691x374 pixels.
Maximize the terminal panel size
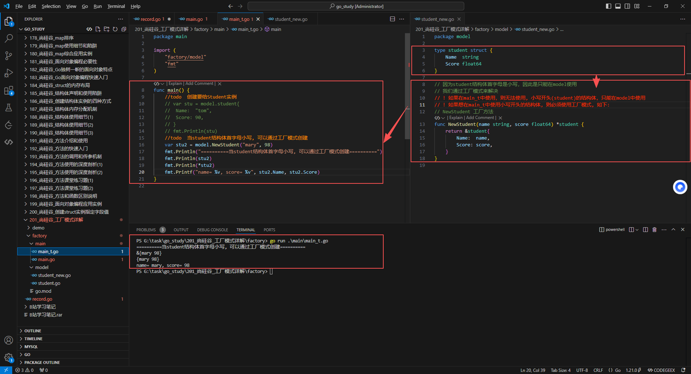[673, 229]
